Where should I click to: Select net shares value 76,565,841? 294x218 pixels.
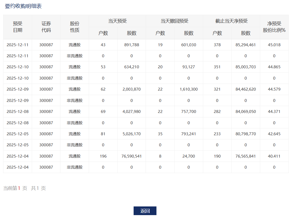pos(246,156)
